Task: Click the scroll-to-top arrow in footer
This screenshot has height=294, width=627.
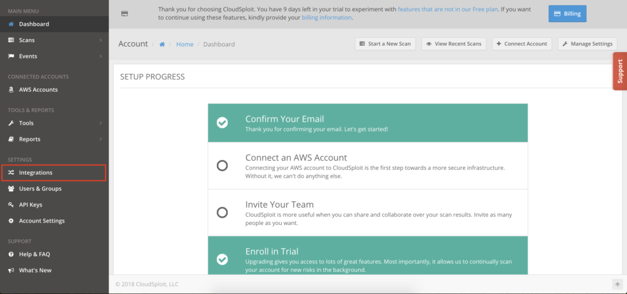Action: [617, 284]
